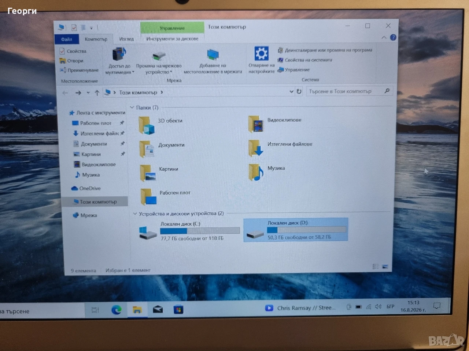Click the 'Промяна на мрежово устройство' drive icon
The height and width of the screenshot is (351, 469).
[x=159, y=56]
